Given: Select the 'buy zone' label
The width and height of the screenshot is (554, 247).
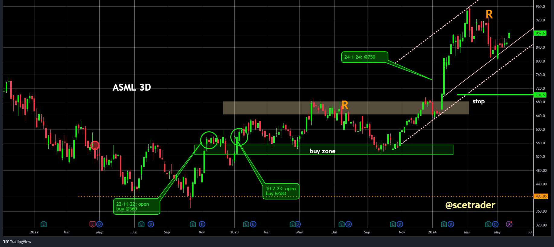Looking at the screenshot, I should pyautogui.click(x=322, y=151).
